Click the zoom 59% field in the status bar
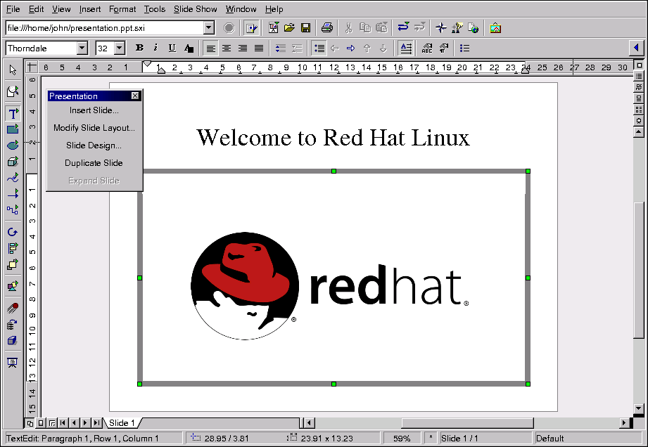The height and width of the screenshot is (447, 648). click(402, 439)
